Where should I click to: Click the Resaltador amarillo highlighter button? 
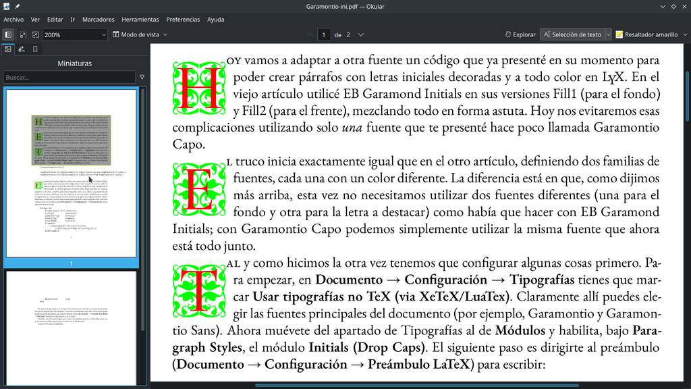[x=646, y=34]
